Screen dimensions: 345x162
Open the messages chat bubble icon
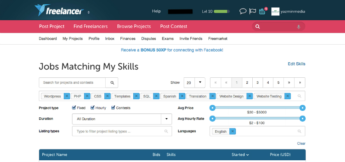(x=243, y=11)
